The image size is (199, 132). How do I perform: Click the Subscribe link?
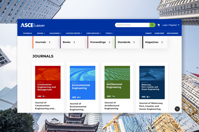(159, 33)
